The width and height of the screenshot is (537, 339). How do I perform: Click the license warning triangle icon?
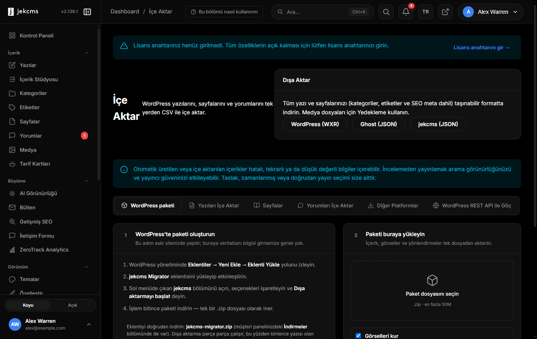[x=124, y=46]
